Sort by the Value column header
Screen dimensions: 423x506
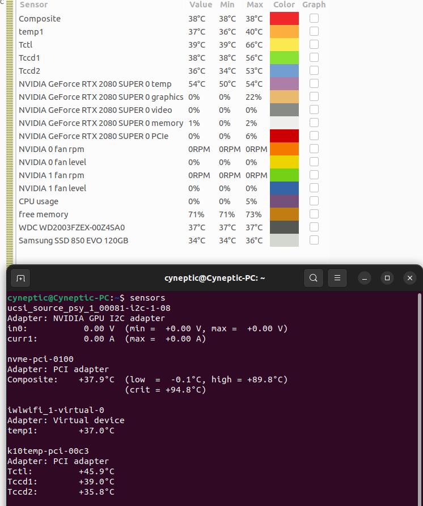click(x=200, y=5)
